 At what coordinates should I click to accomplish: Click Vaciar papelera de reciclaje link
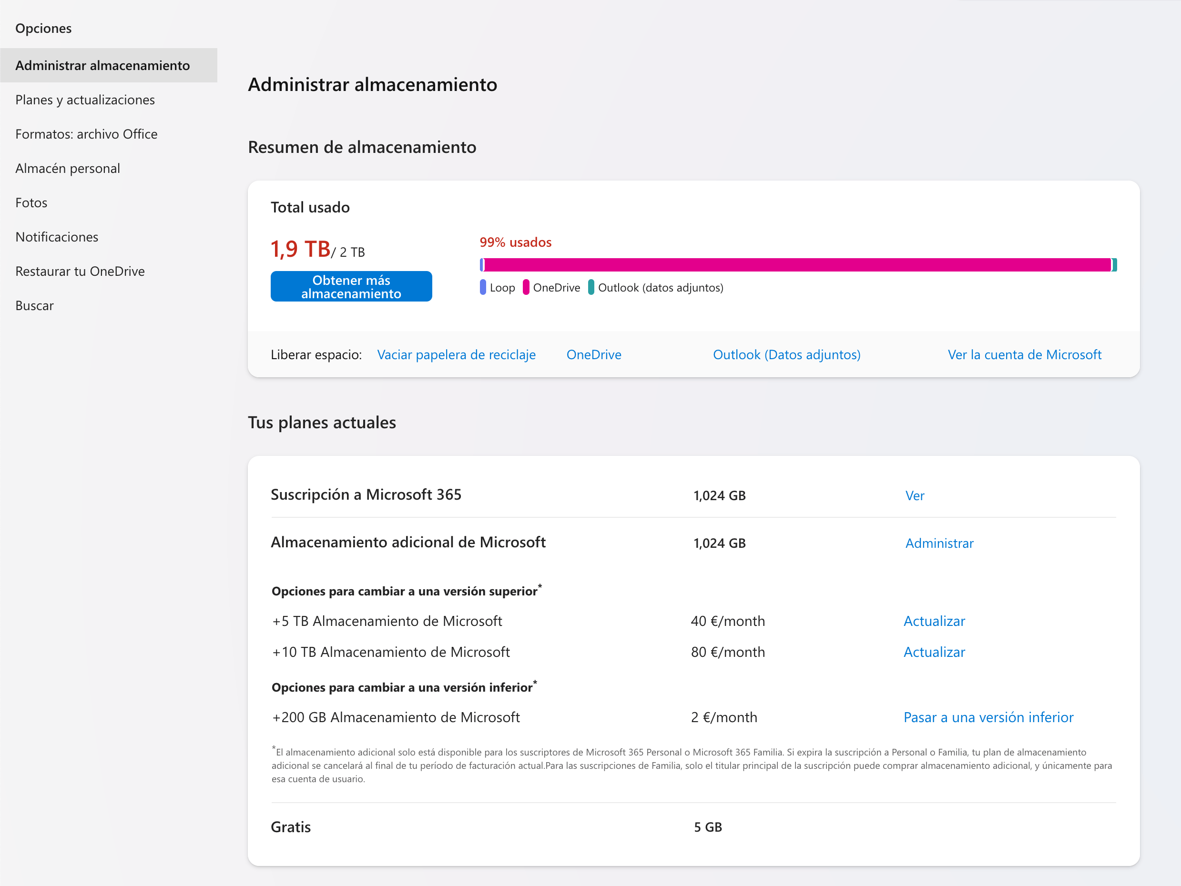click(457, 354)
